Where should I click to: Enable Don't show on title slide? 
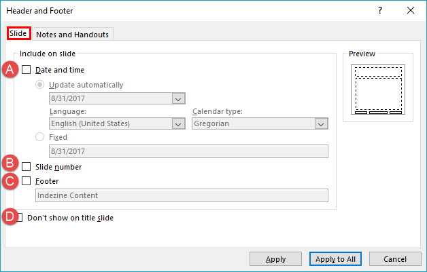point(20,218)
